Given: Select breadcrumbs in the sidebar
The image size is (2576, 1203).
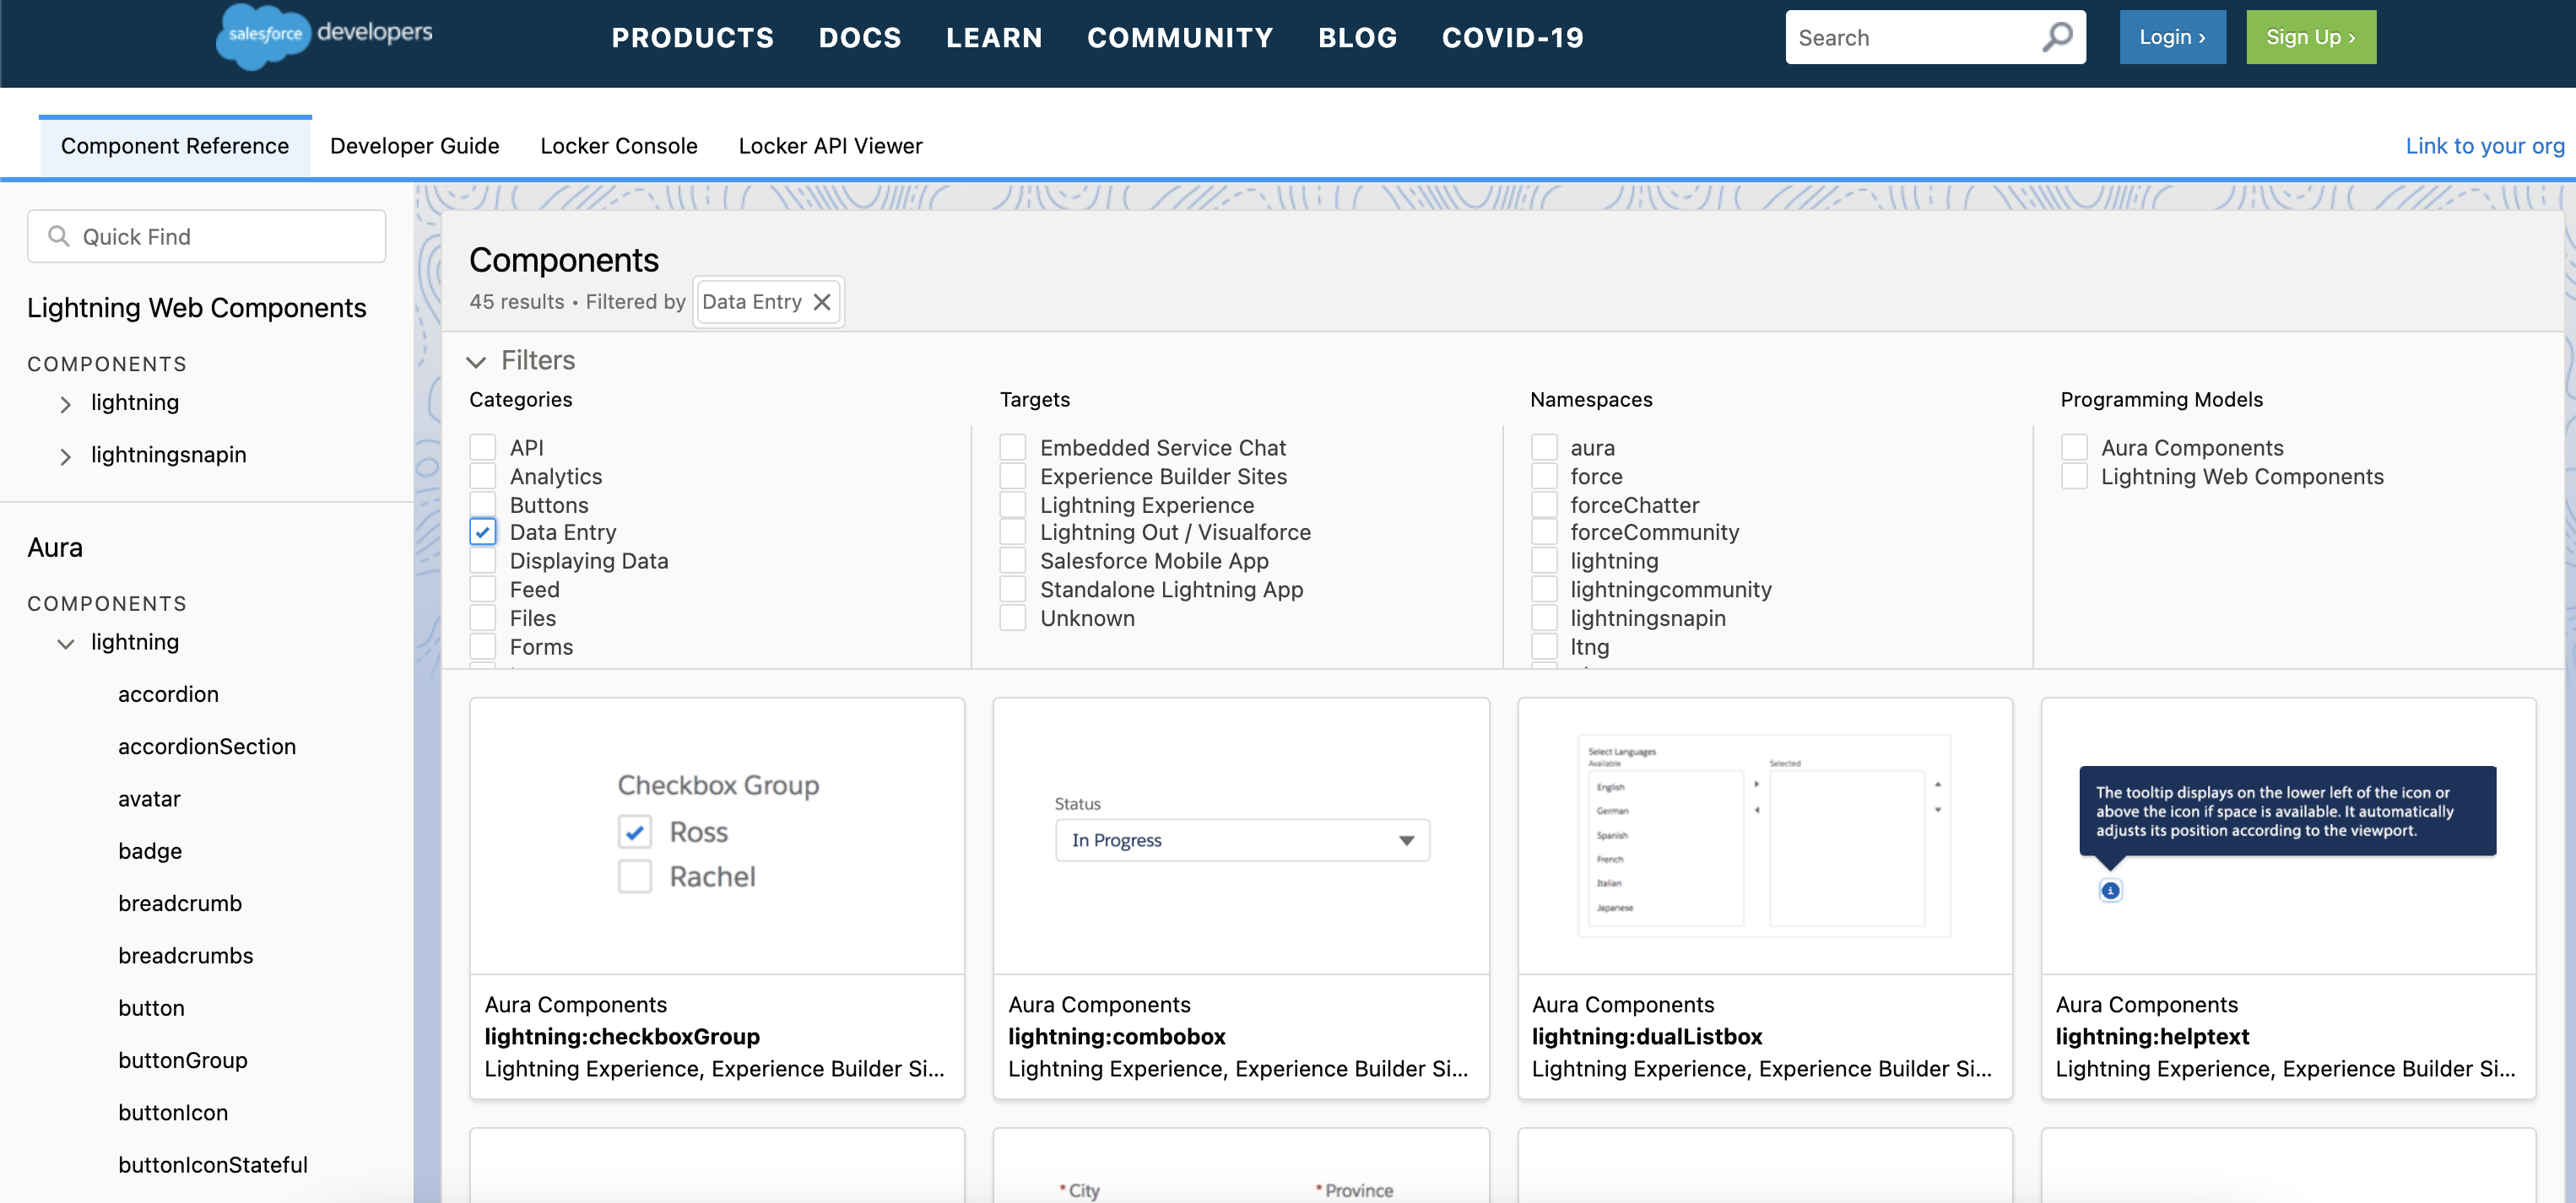Looking at the screenshot, I should coord(186,956).
